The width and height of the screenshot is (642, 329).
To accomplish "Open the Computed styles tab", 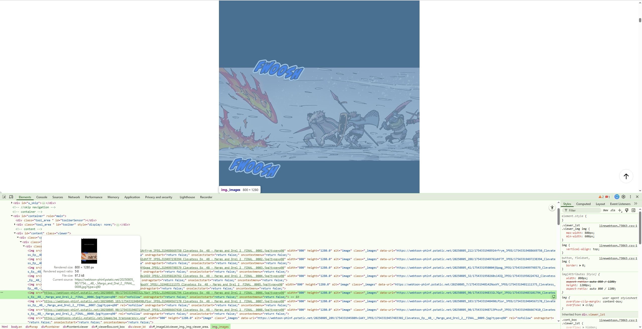I will pyautogui.click(x=583, y=204).
